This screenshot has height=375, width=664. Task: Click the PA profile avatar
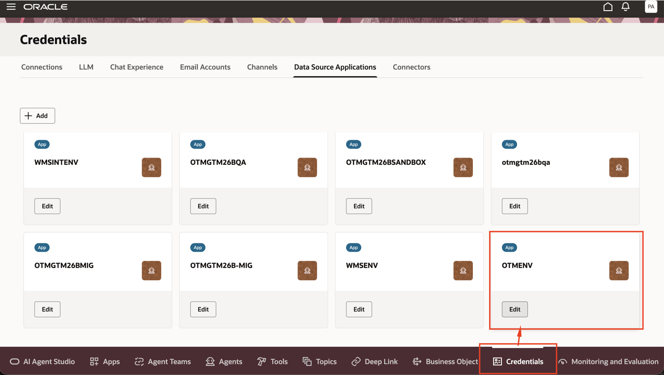pyautogui.click(x=651, y=7)
